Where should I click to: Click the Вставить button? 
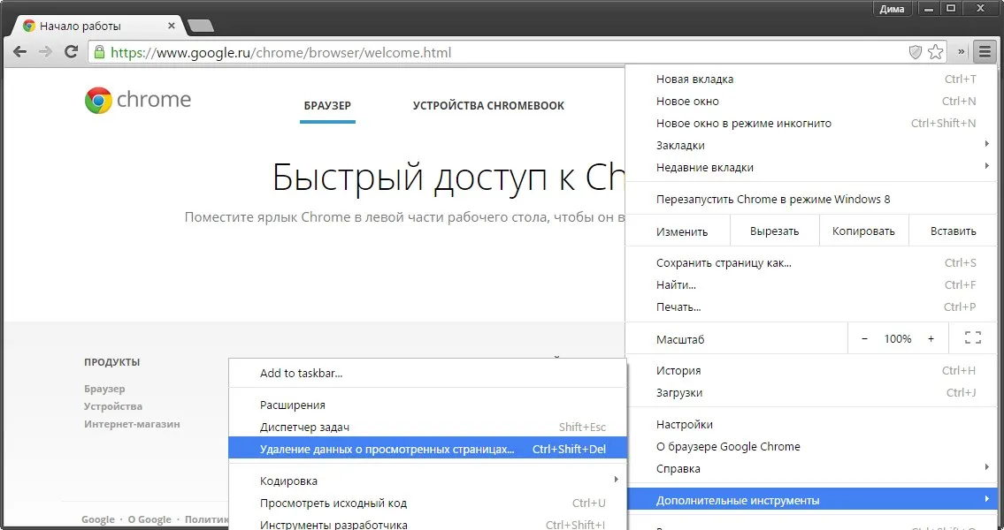(x=953, y=231)
